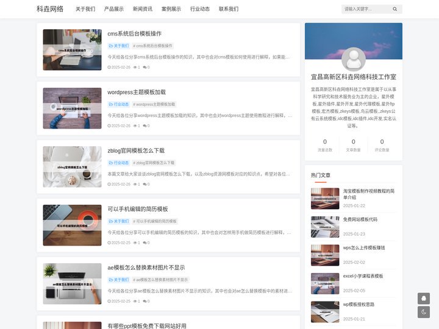Open the 新闻资讯 menu item
439x329 pixels.
pyautogui.click(x=143, y=9)
